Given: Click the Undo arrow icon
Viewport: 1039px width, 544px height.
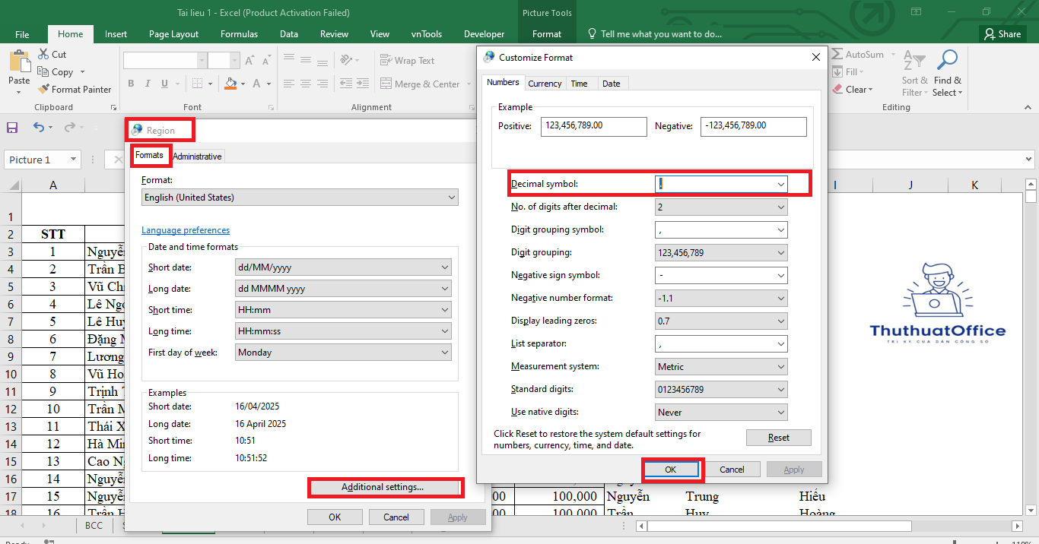Looking at the screenshot, I should [38, 128].
